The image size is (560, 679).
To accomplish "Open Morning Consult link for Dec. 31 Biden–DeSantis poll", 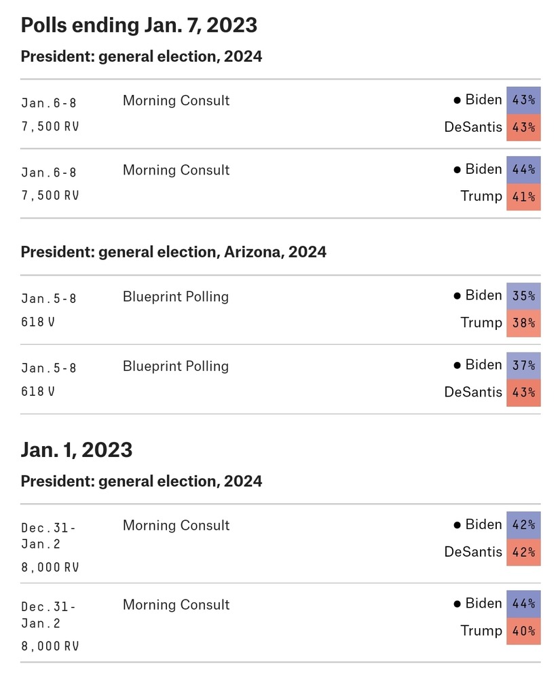I will pos(176,526).
